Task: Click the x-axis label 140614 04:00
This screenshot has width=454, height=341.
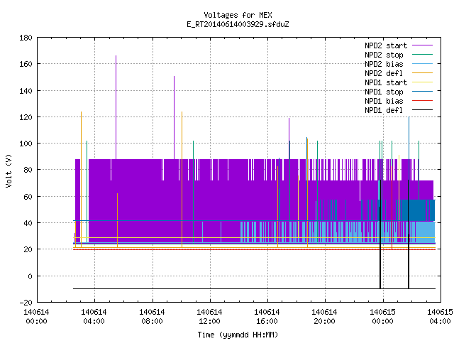Action: (x=94, y=317)
